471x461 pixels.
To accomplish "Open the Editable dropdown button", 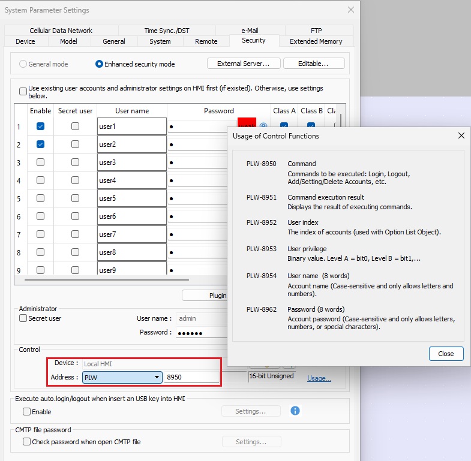I will (x=313, y=64).
